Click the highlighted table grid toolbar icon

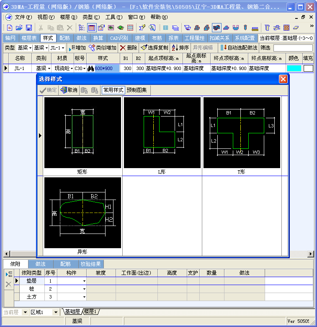(92, 28)
